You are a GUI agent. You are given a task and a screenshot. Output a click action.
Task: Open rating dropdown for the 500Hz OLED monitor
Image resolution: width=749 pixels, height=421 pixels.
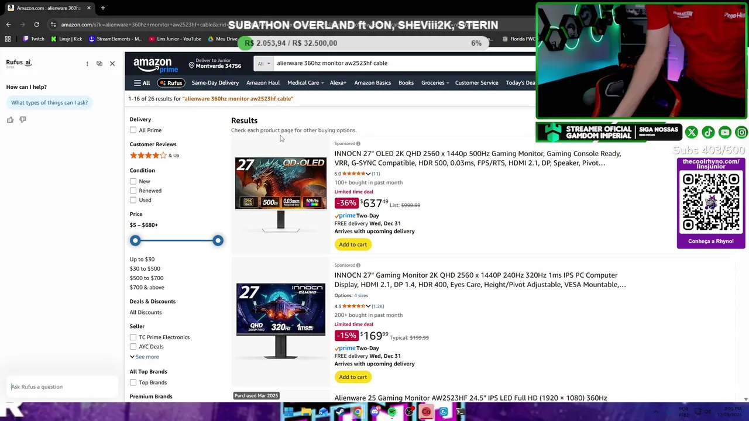368,174
